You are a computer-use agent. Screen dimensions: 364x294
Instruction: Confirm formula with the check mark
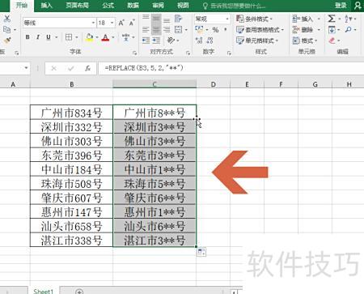click(71, 68)
